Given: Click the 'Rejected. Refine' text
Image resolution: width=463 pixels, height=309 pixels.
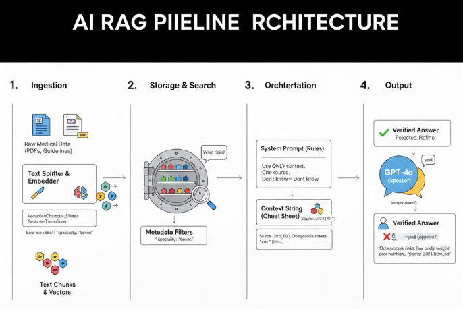Looking at the screenshot, I should tap(415, 138).
